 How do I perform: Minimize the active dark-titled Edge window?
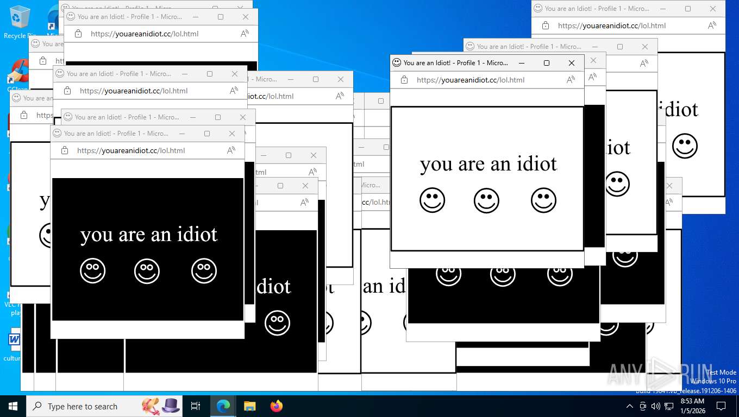(522, 63)
